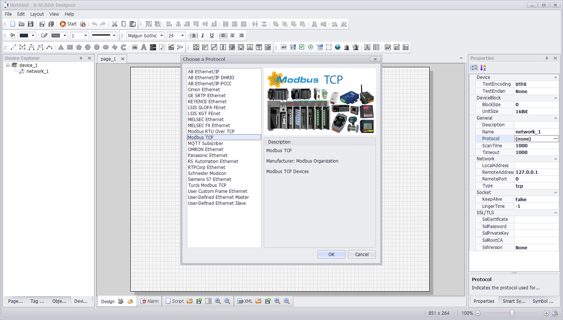Screen dimensions: 563x320
Task: Switch to the page_1 tab
Action: 108,59
